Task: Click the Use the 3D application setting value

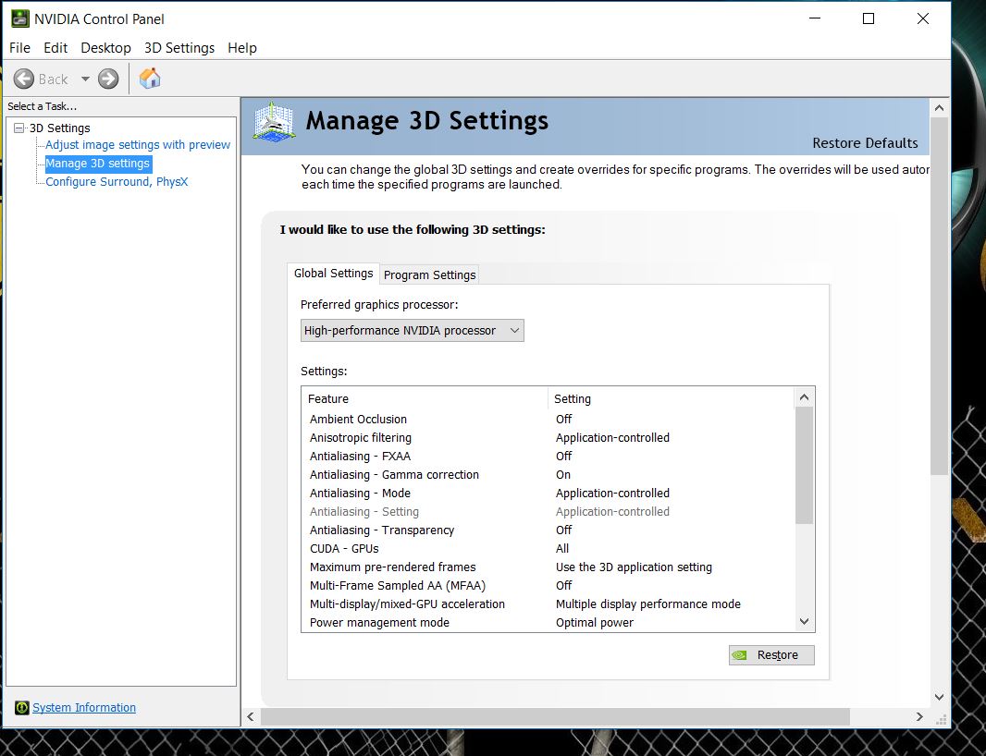Action: pyautogui.click(x=634, y=567)
